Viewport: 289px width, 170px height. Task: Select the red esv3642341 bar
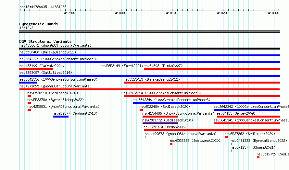click(x=247, y=123)
